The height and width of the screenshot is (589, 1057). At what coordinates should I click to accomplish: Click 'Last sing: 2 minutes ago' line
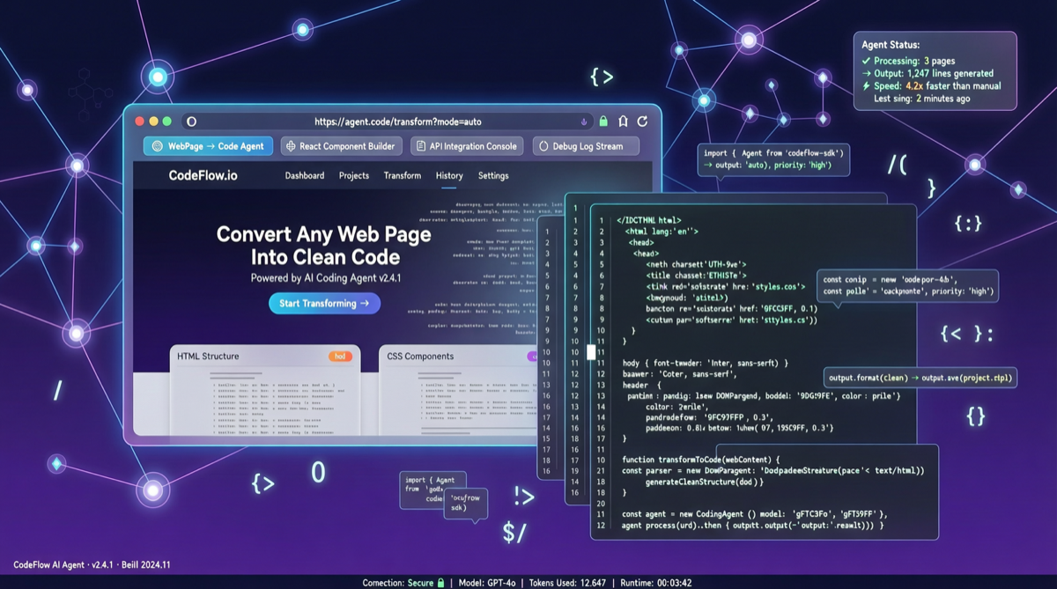(x=922, y=99)
